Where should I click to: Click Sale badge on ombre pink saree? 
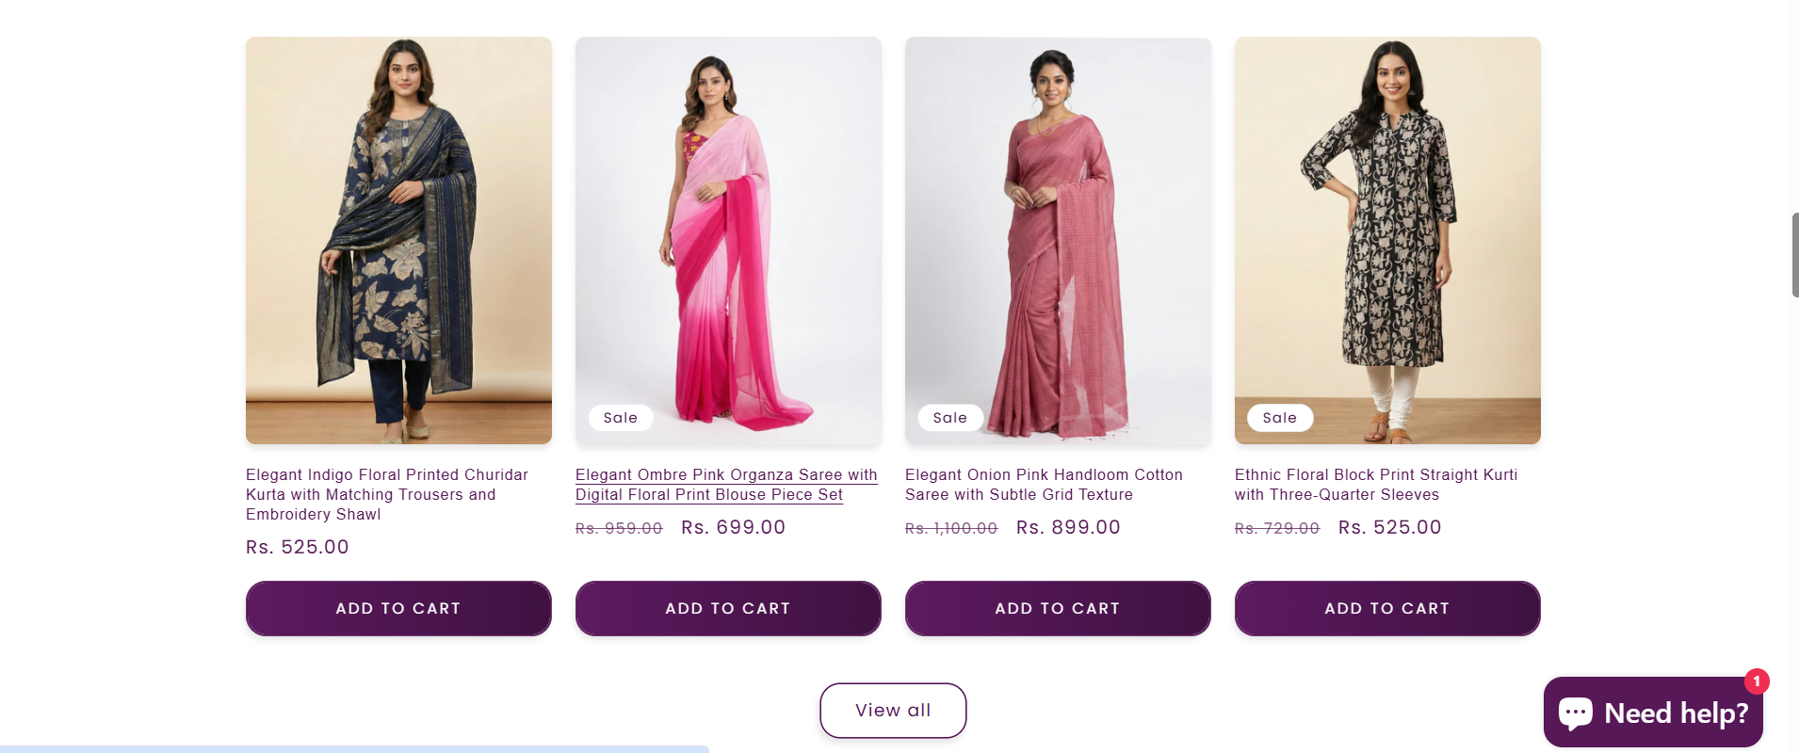pos(621,418)
